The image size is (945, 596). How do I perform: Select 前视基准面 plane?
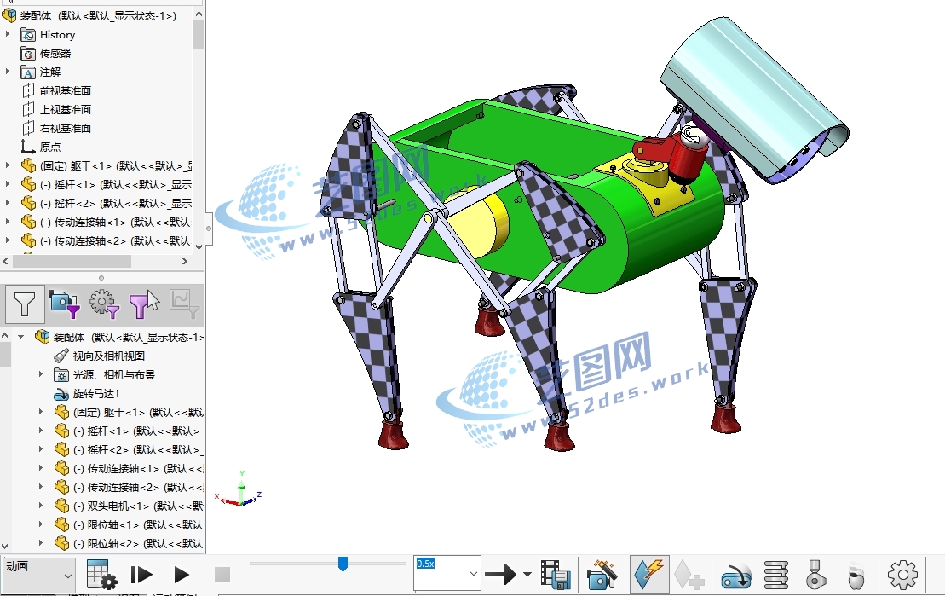65,91
